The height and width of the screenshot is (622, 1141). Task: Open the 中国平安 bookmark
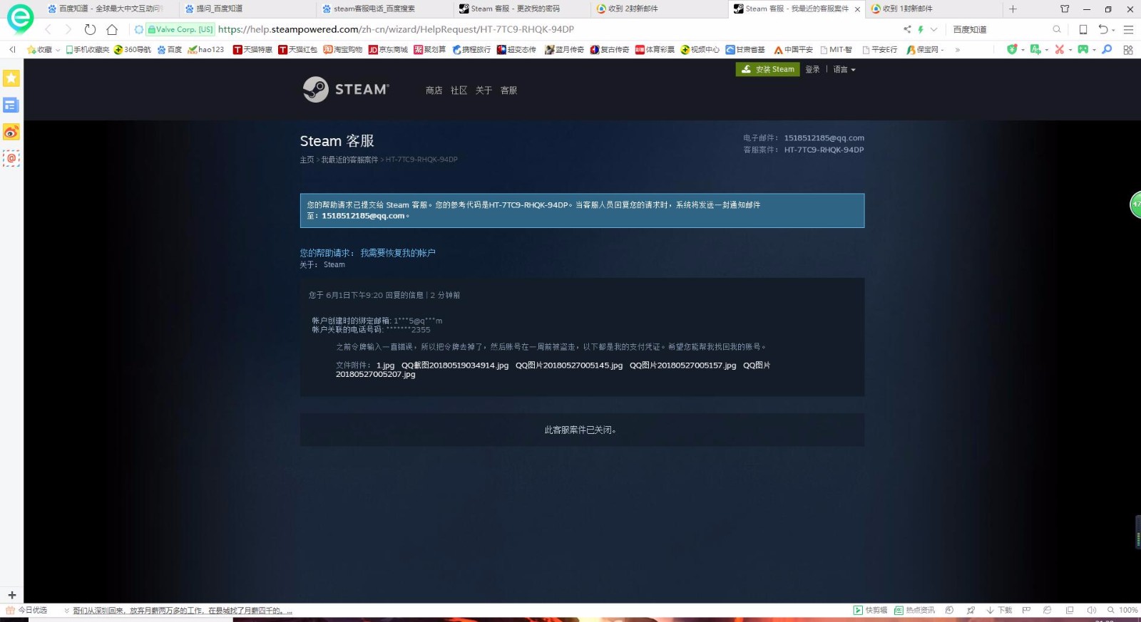[x=793, y=50]
